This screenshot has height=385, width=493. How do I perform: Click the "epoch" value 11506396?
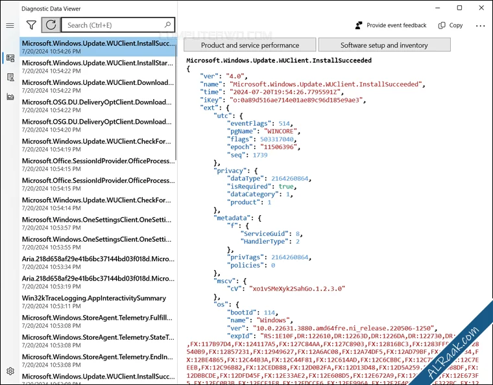tap(278, 147)
